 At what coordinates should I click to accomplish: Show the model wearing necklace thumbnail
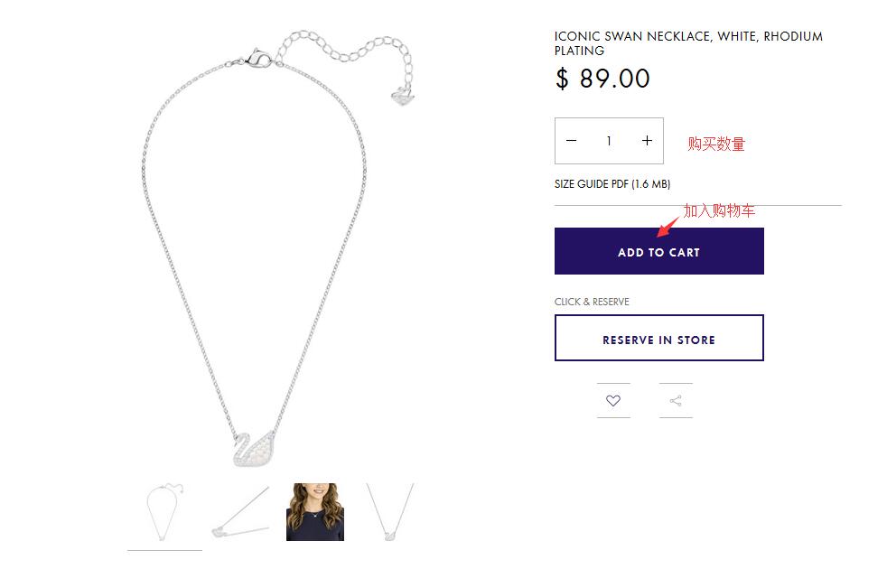pos(315,512)
